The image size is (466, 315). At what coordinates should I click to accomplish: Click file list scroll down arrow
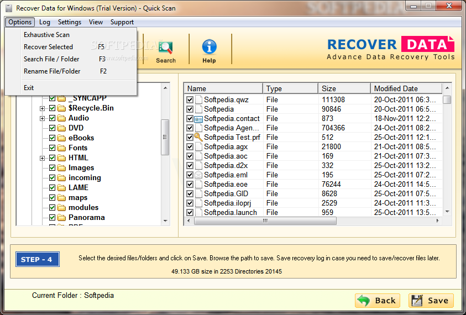[447, 212]
